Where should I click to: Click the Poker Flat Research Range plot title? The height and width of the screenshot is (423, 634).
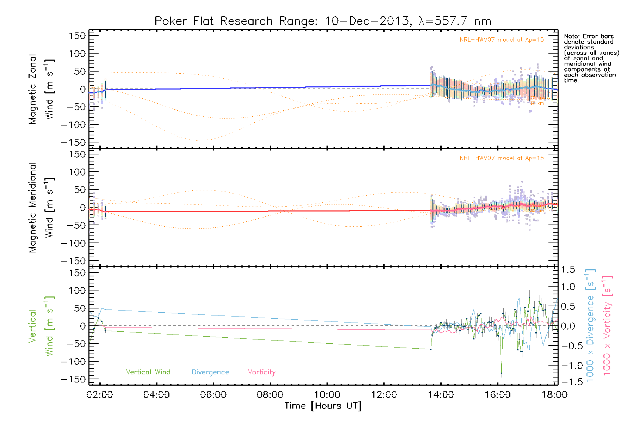click(x=323, y=21)
